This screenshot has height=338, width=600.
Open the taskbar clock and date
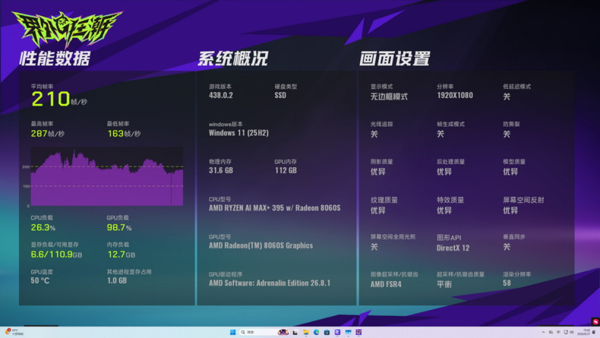(584, 332)
